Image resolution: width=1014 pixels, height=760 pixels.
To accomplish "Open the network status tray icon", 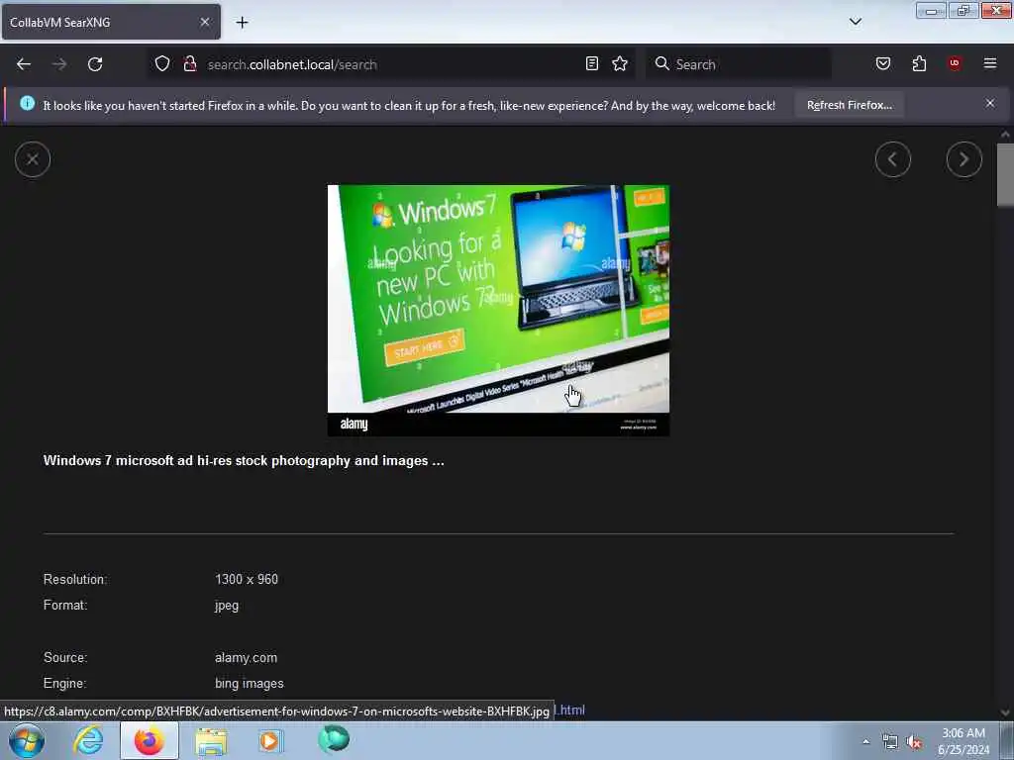I will pyautogui.click(x=890, y=742).
